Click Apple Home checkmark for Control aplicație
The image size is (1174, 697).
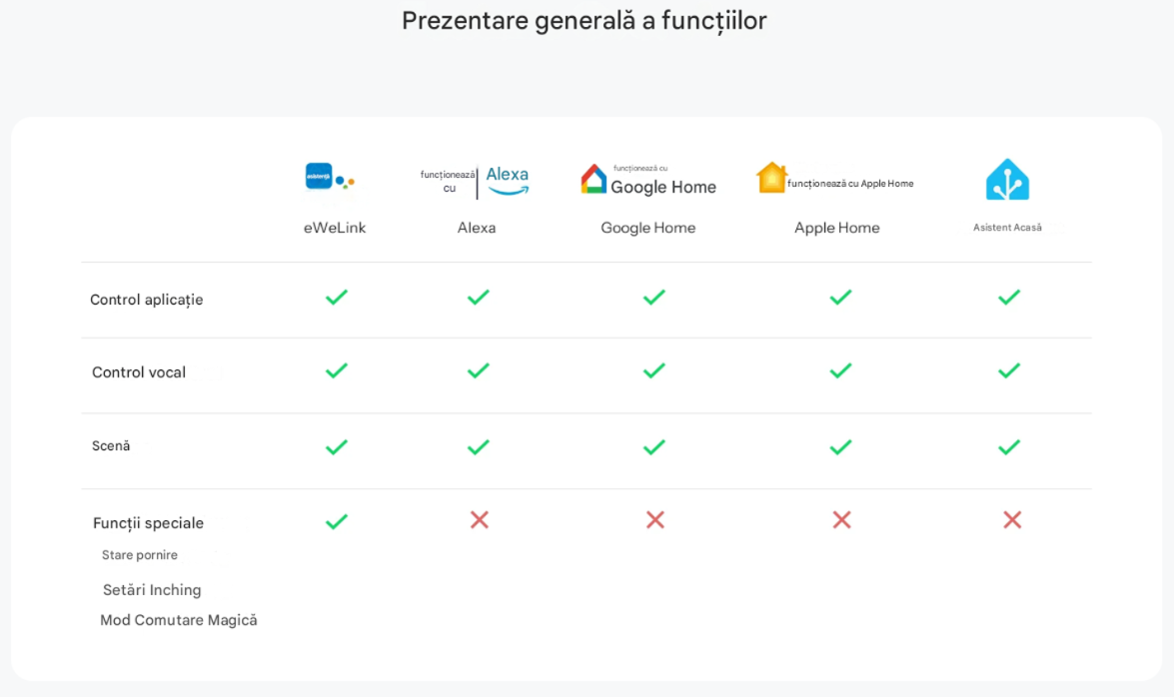840,297
